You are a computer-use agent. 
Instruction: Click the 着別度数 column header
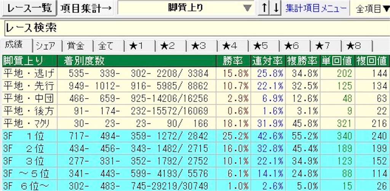click(136, 61)
